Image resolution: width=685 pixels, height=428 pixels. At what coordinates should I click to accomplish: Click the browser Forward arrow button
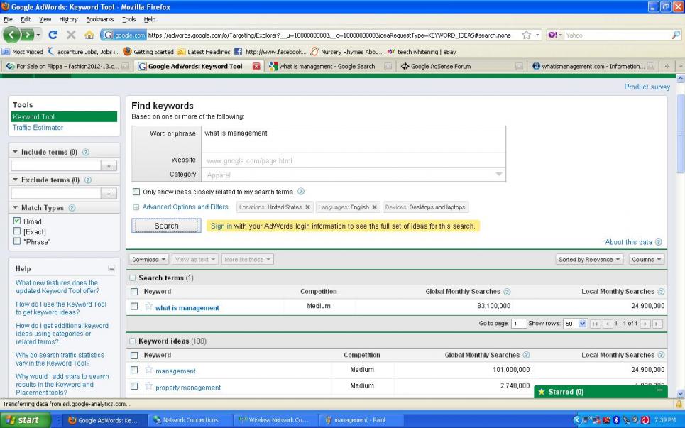click(27, 35)
